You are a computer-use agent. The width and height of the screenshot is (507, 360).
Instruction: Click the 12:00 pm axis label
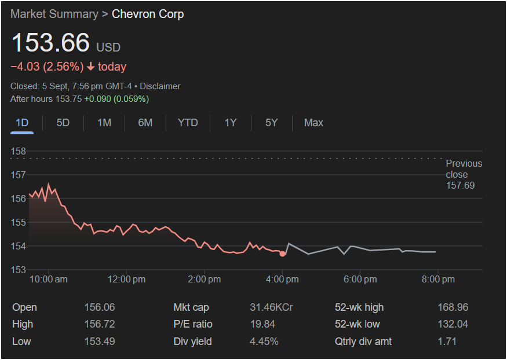126,280
